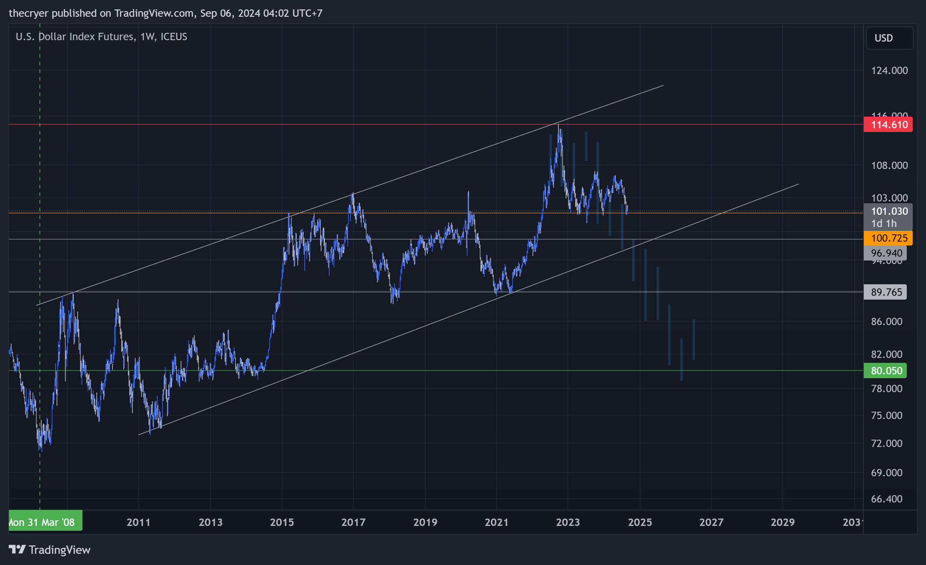Click the 2029 label on time axis

[x=783, y=522]
